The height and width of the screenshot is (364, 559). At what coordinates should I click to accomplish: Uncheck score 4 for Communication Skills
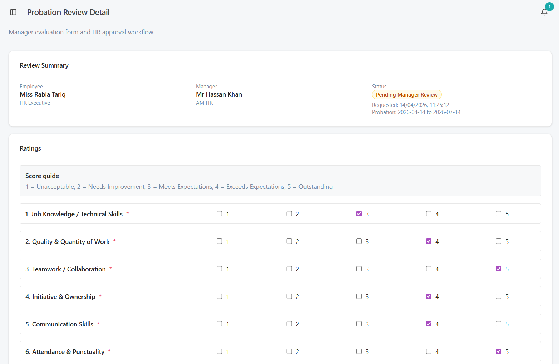pos(429,324)
